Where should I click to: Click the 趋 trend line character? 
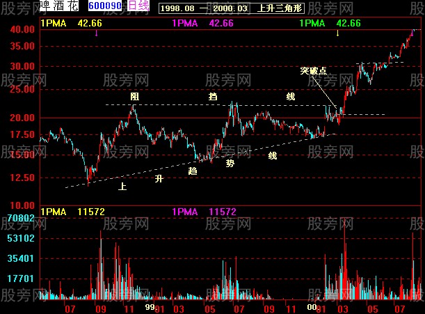[x=193, y=171]
